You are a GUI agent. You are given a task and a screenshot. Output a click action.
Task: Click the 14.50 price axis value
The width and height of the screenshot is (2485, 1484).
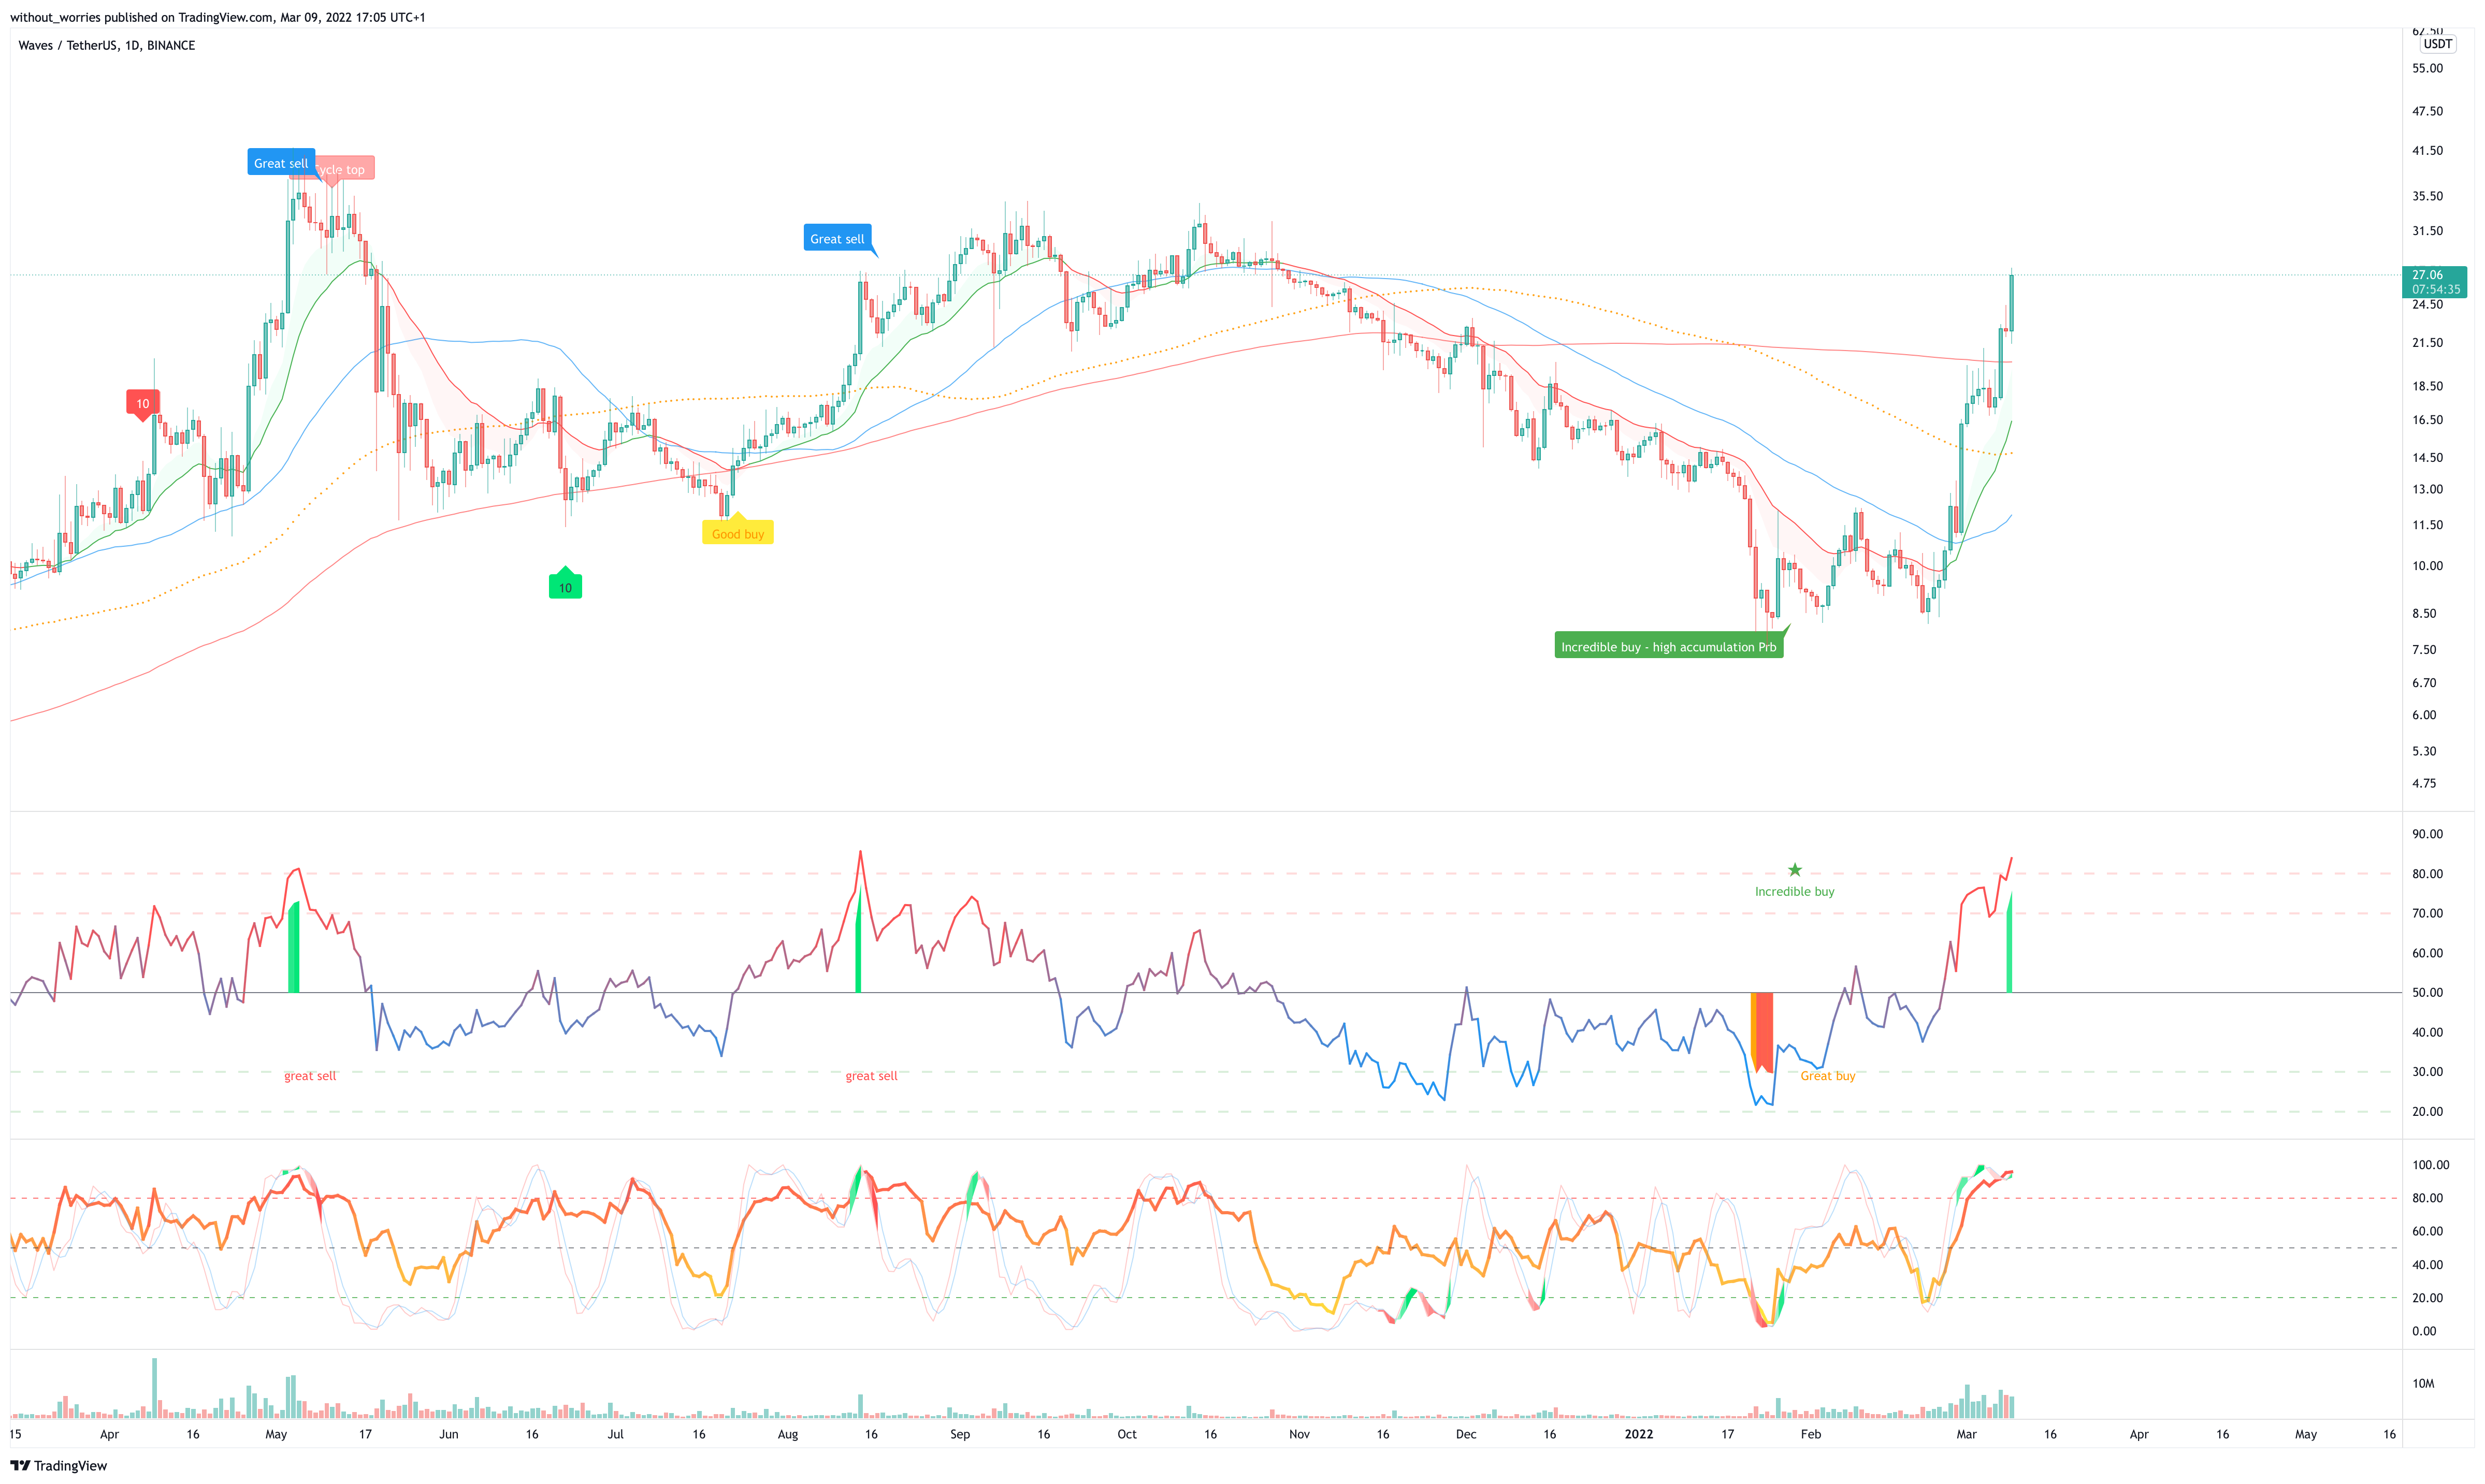click(x=2427, y=458)
